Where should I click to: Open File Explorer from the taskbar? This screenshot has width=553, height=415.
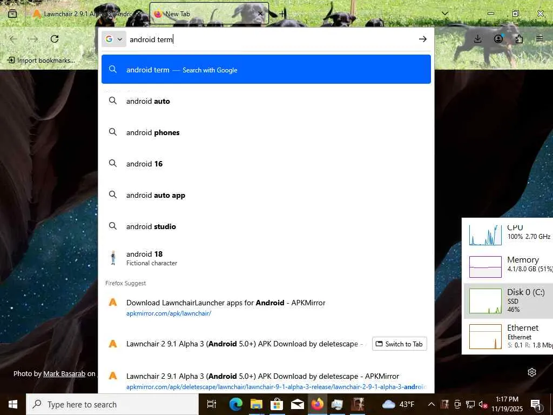pyautogui.click(x=257, y=404)
